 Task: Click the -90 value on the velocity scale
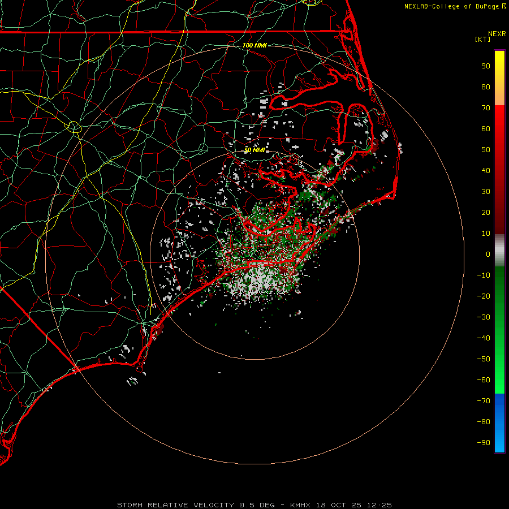point(484,442)
